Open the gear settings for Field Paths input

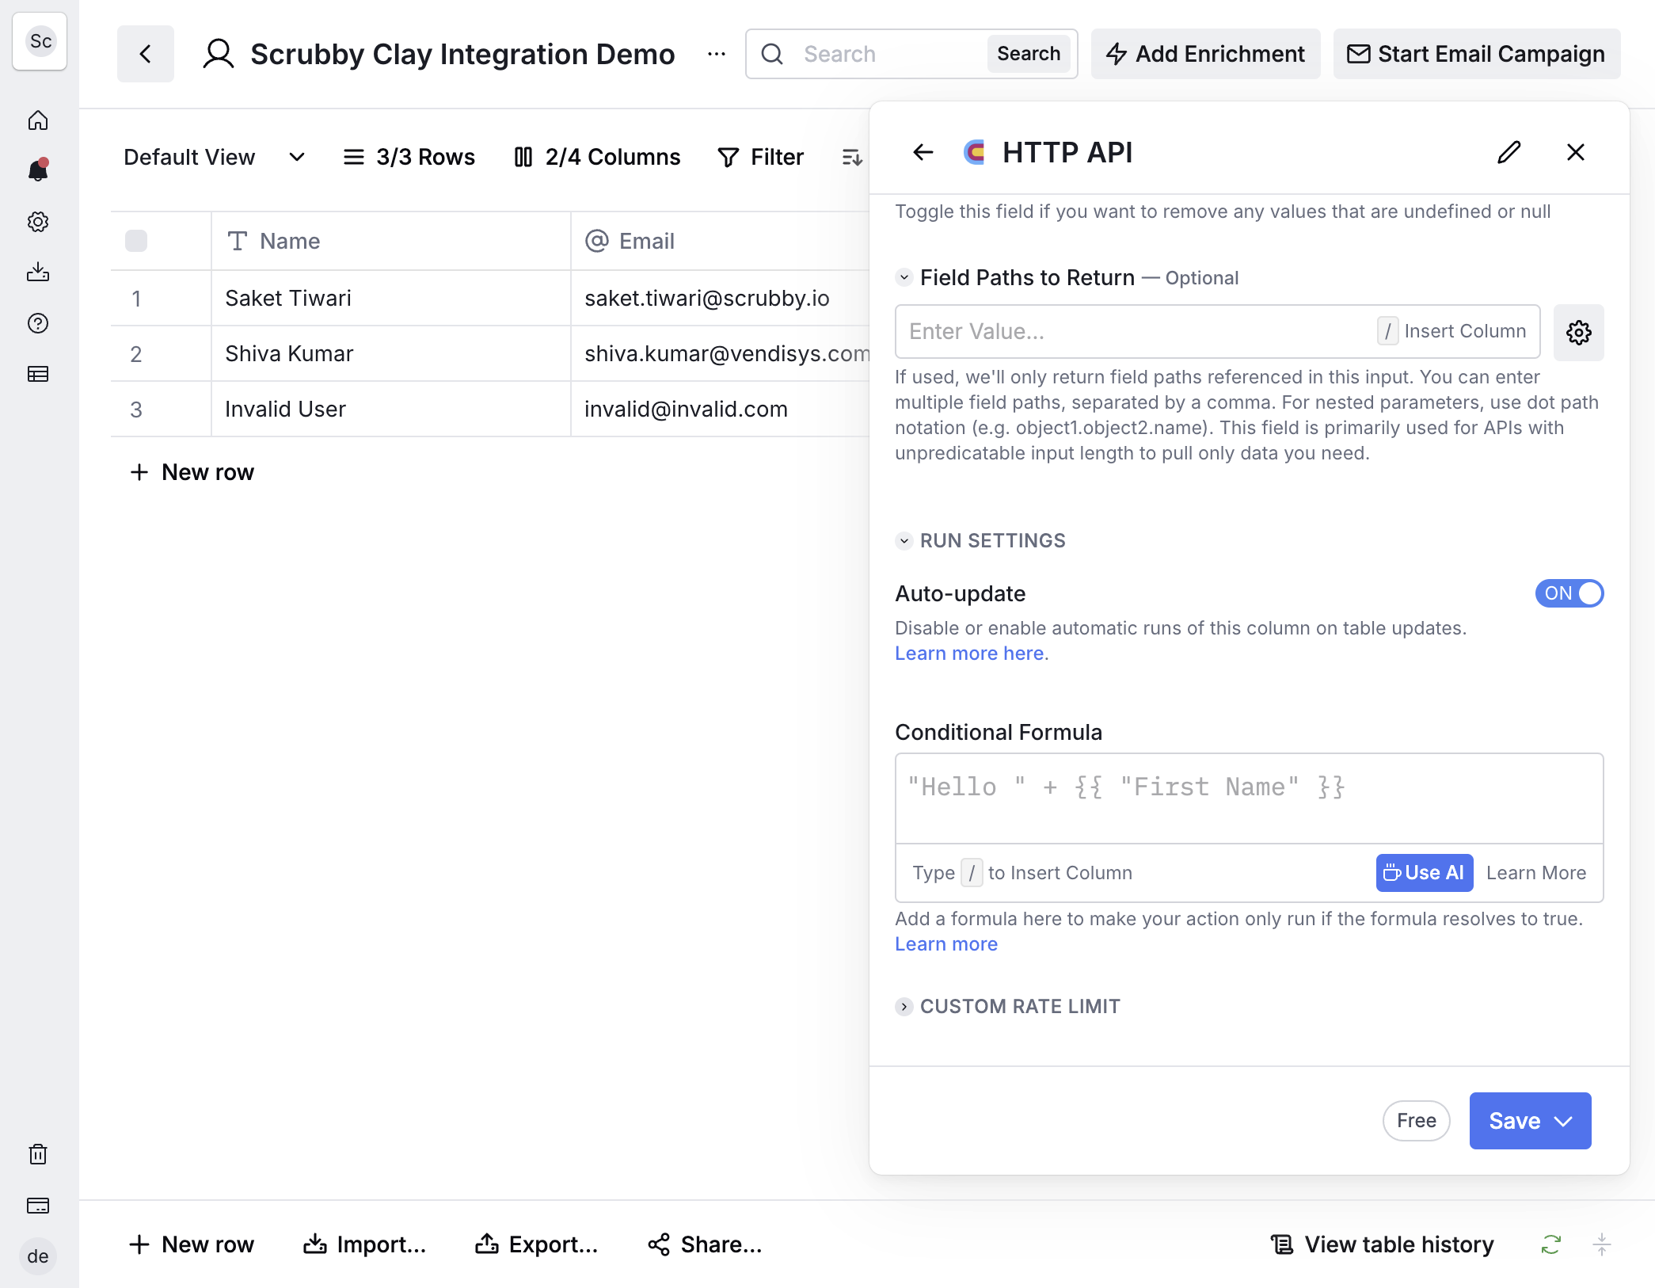tap(1579, 333)
